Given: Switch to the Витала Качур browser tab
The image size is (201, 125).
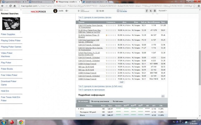Looking at the screenshot, I should tap(41, 2).
